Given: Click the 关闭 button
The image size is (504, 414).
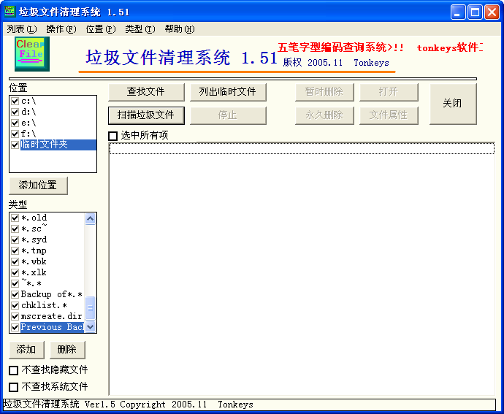Looking at the screenshot, I should pyautogui.click(x=453, y=104).
